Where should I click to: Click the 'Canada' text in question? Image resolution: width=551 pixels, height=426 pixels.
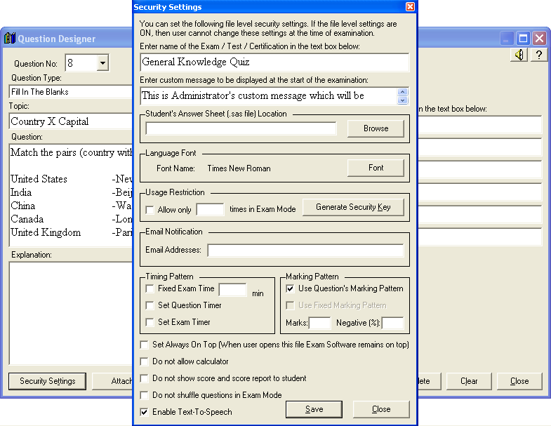click(27, 220)
